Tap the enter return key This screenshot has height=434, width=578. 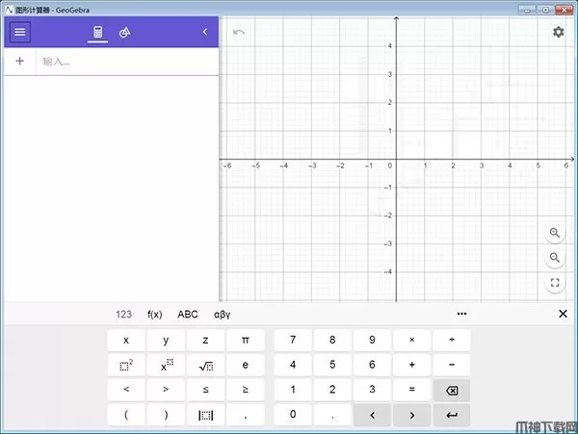(452, 415)
